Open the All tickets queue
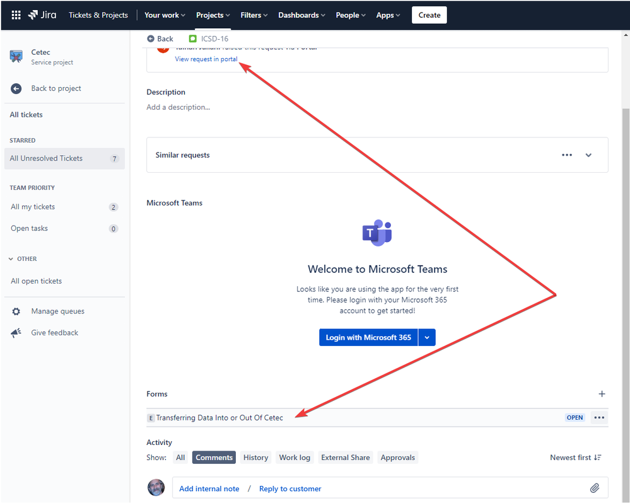Image resolution: width=630 pixels, height=503 pixels. (26, 115)
